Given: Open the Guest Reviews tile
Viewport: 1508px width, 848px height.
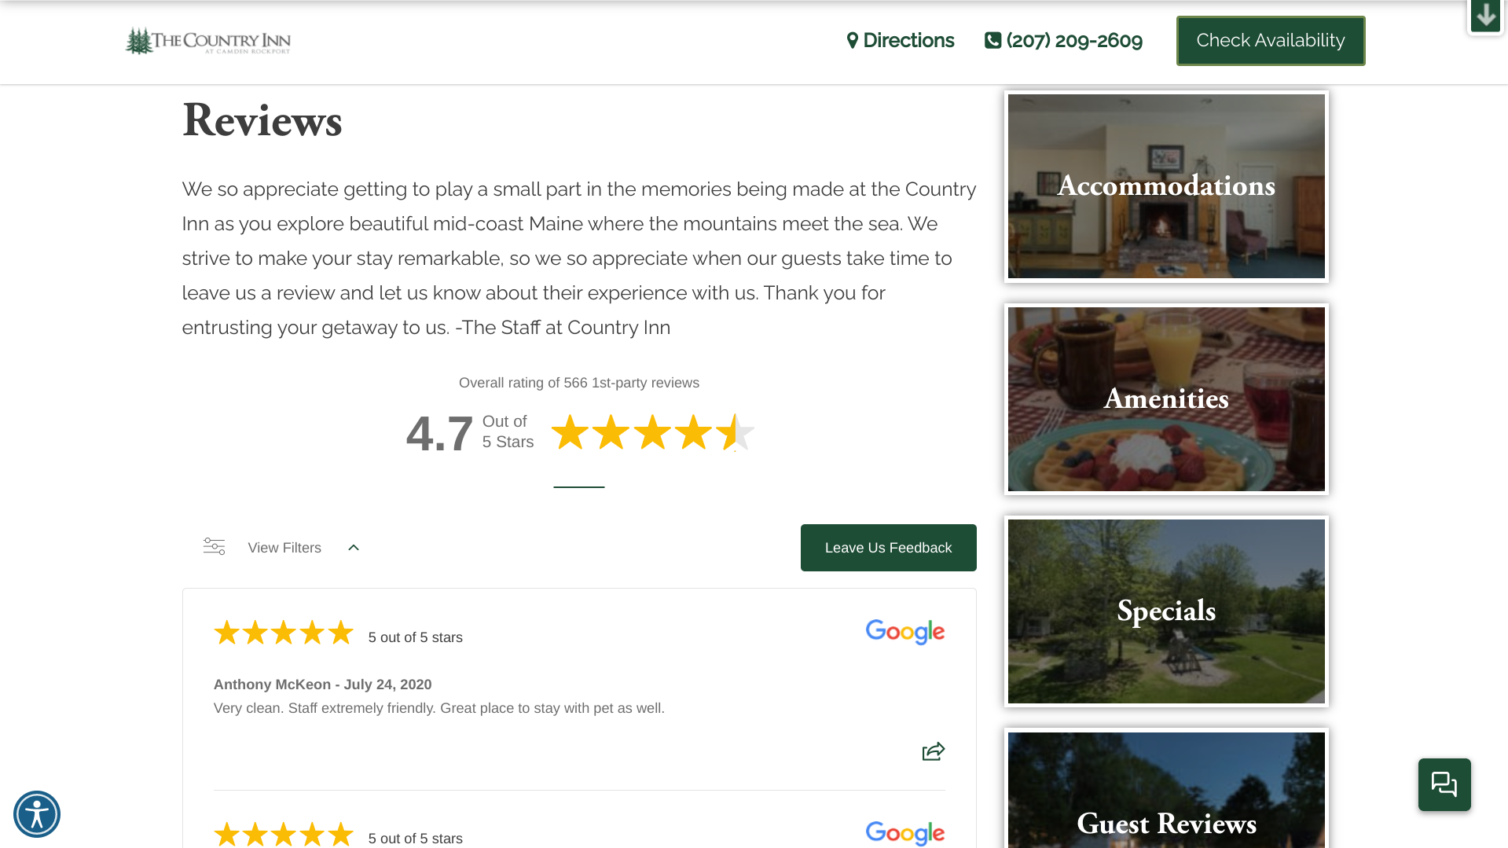Looking at the screenshot, I should tap(1166, 789).
